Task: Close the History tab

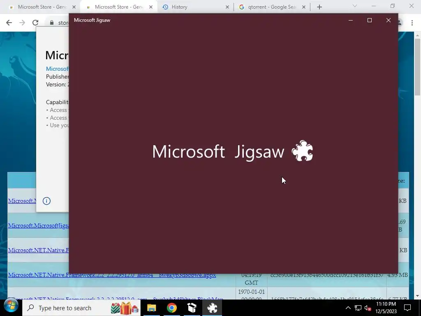Action: (227, 7)
